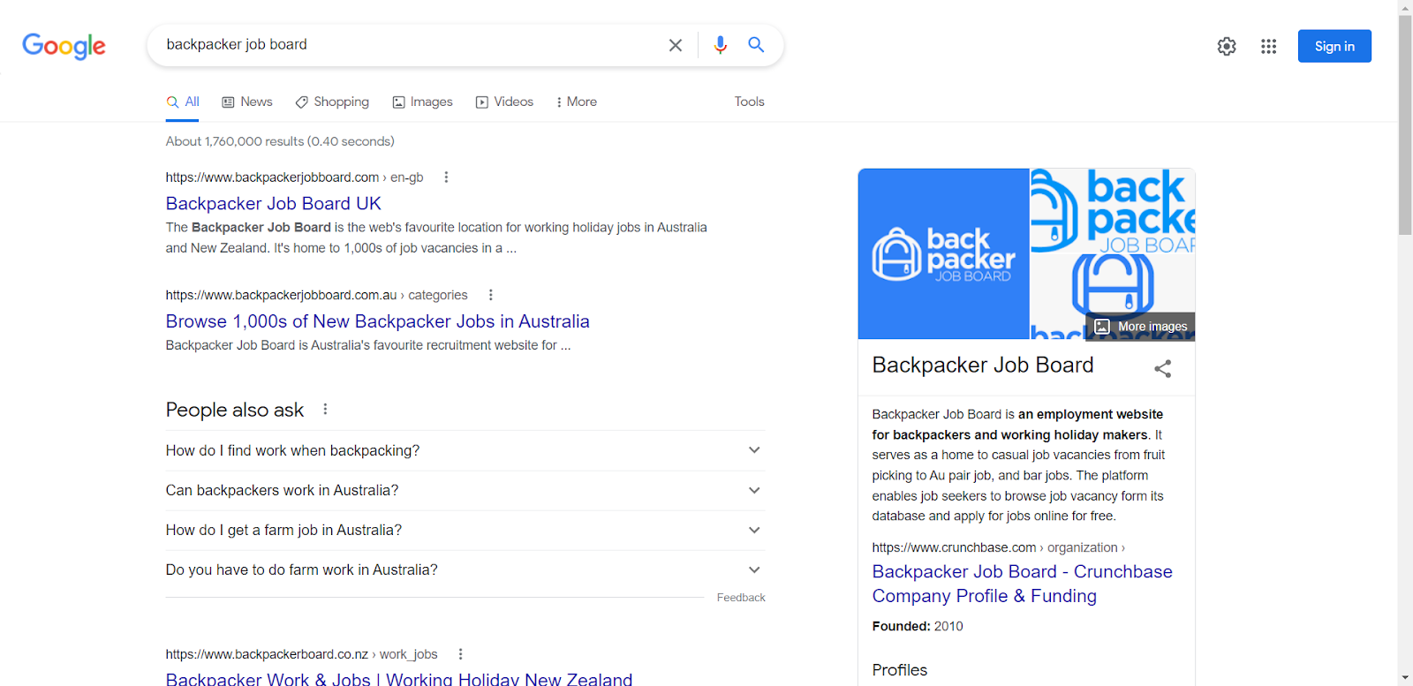Click More images in knowledge panel
The height and width of the screenshot is (686, 1413).
click(x=1140, y=327)
